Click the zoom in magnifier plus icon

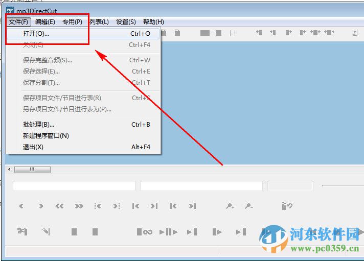click(230, 206)
